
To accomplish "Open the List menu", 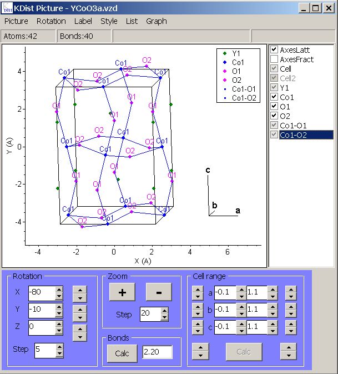I will tap(132, 21).
